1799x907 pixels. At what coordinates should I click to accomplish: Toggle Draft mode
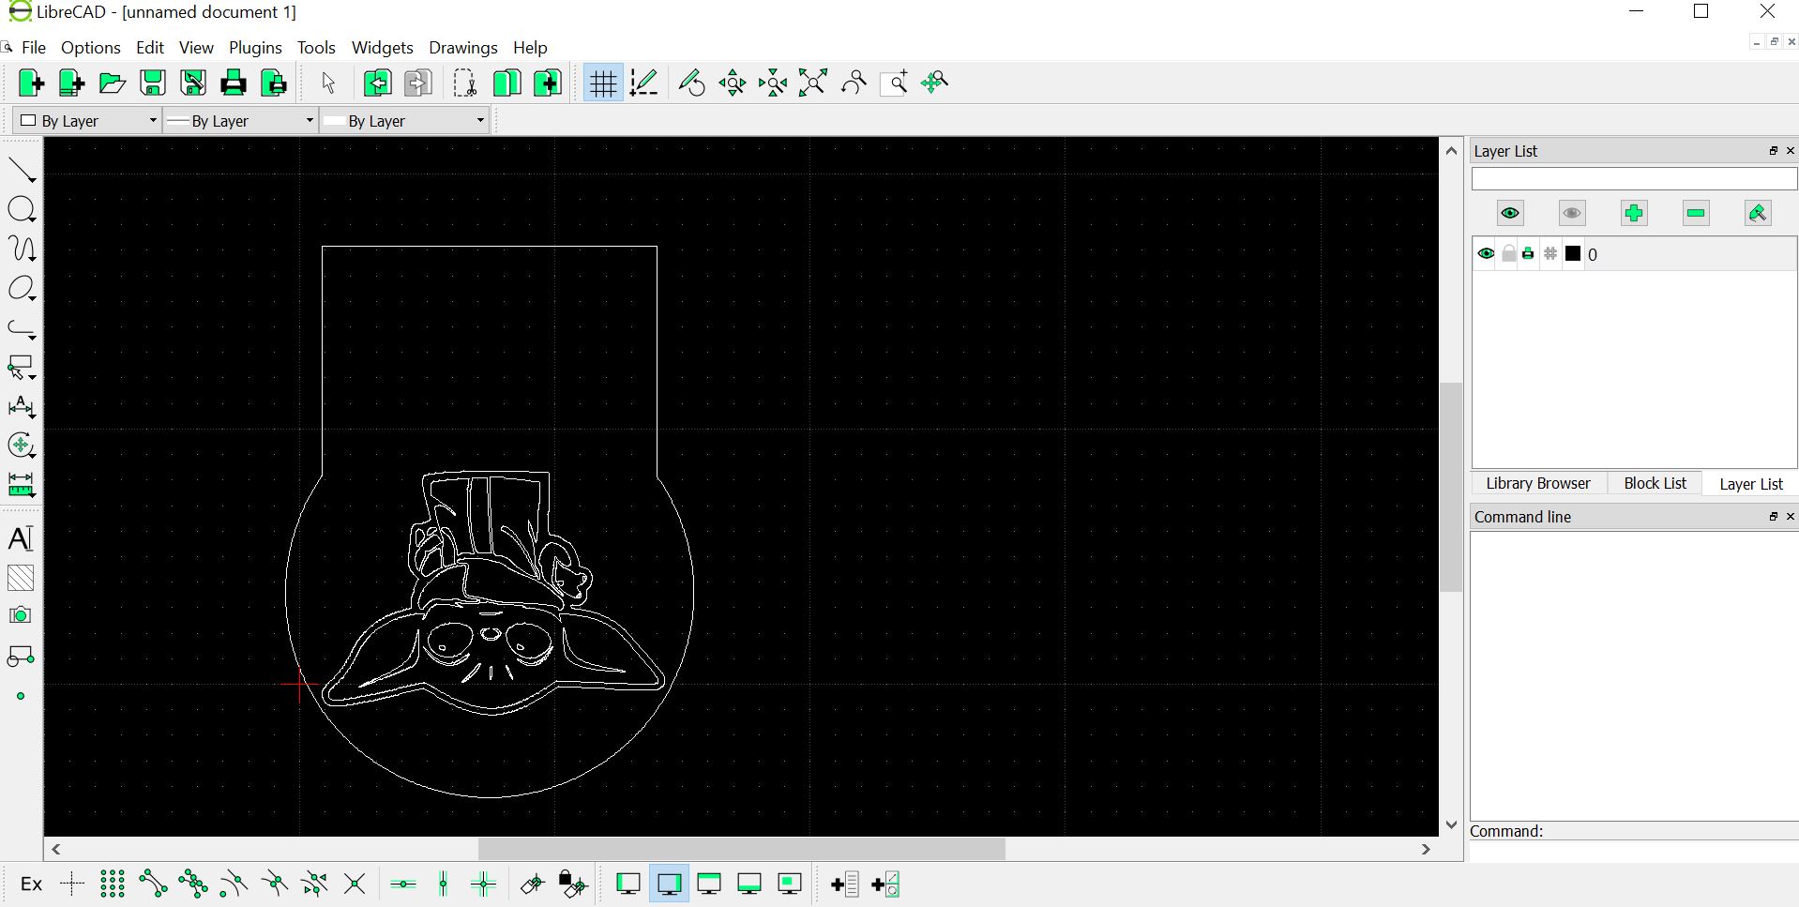[644, 83]
